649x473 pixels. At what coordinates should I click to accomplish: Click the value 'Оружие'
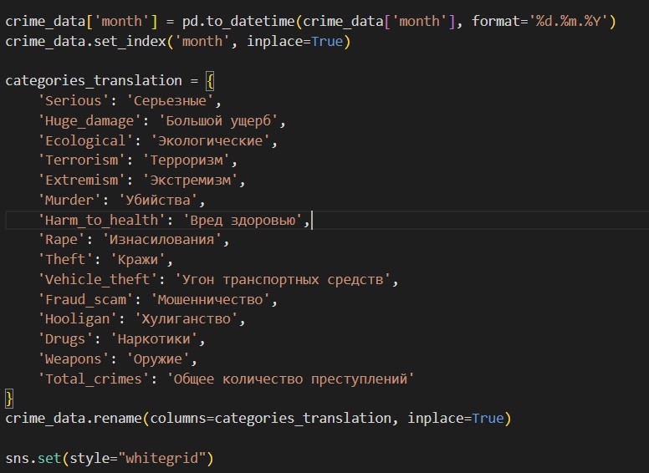tap(158, 359)
